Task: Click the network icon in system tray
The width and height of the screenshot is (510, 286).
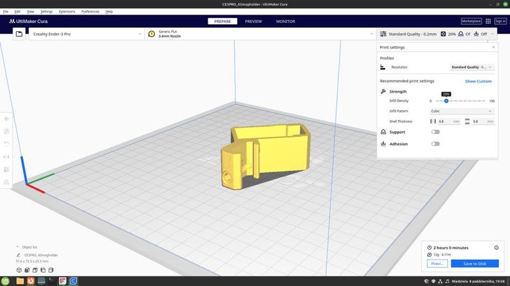Action: (440, 281)
